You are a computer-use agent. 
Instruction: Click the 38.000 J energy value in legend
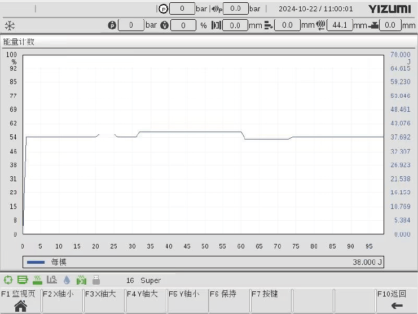coord(367,262)
